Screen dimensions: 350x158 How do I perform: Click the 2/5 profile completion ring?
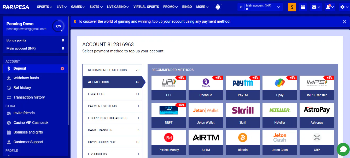58,26
